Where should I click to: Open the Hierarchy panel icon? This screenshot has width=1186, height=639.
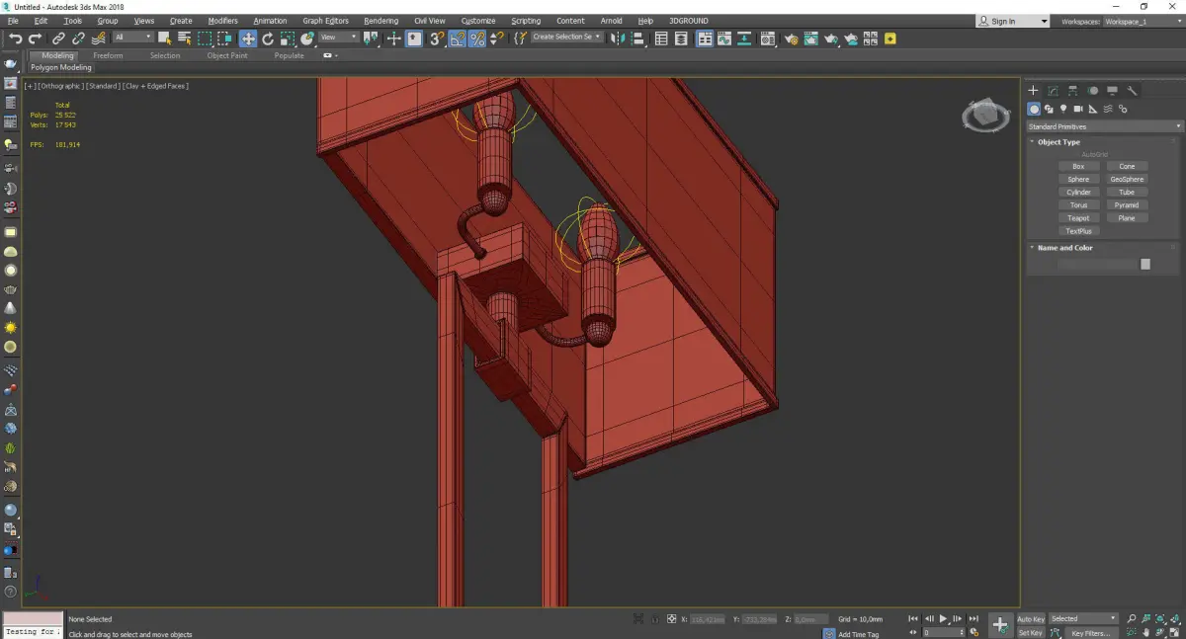click(x=1073, y=91)
